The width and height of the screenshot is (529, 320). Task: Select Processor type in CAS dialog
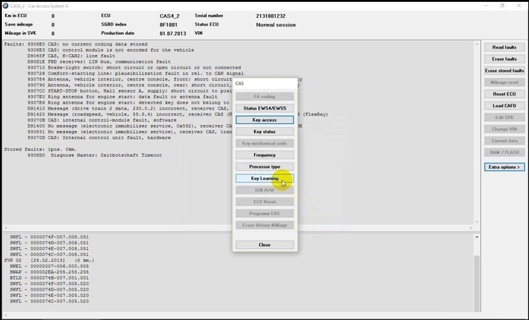264,166
